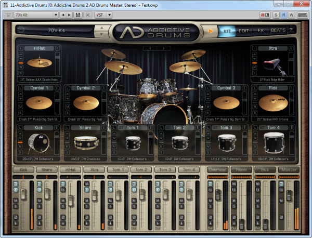The image size is (312, 238).
Task: Open help with the question mark
Action: [291, 30]
